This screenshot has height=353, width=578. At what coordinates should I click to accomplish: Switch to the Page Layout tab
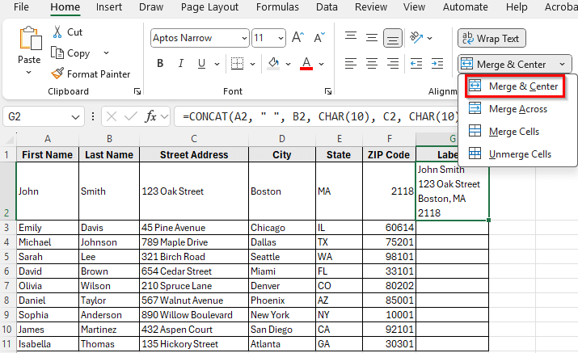(209, 7)
